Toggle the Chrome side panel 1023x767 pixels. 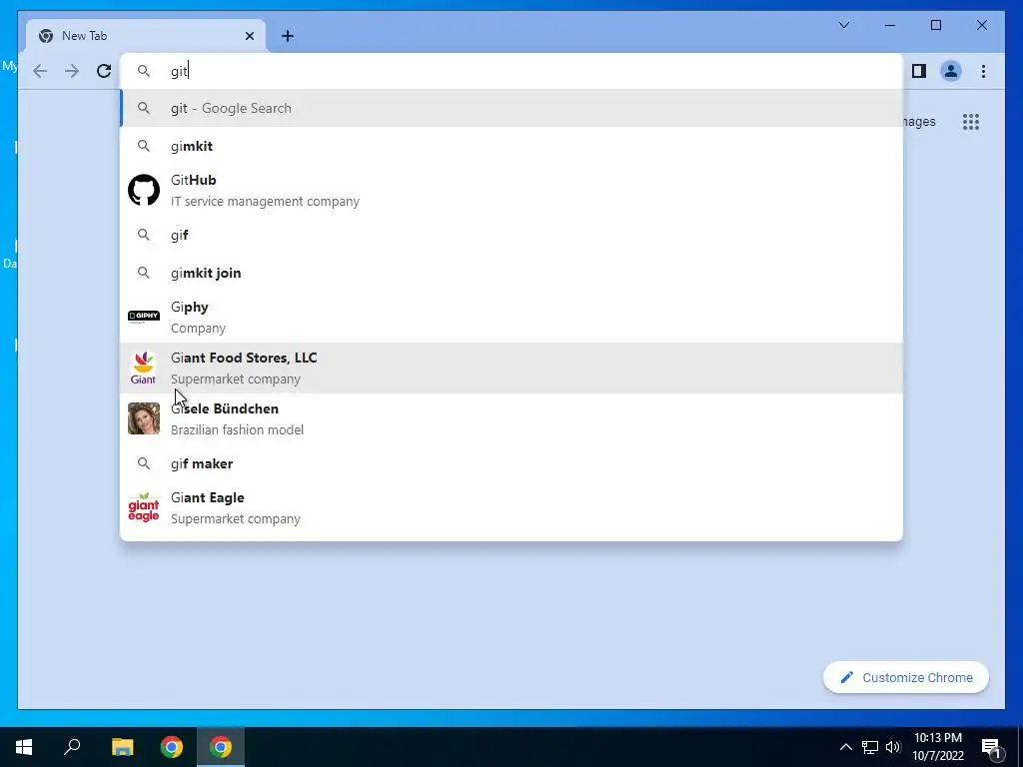[919, 71]
